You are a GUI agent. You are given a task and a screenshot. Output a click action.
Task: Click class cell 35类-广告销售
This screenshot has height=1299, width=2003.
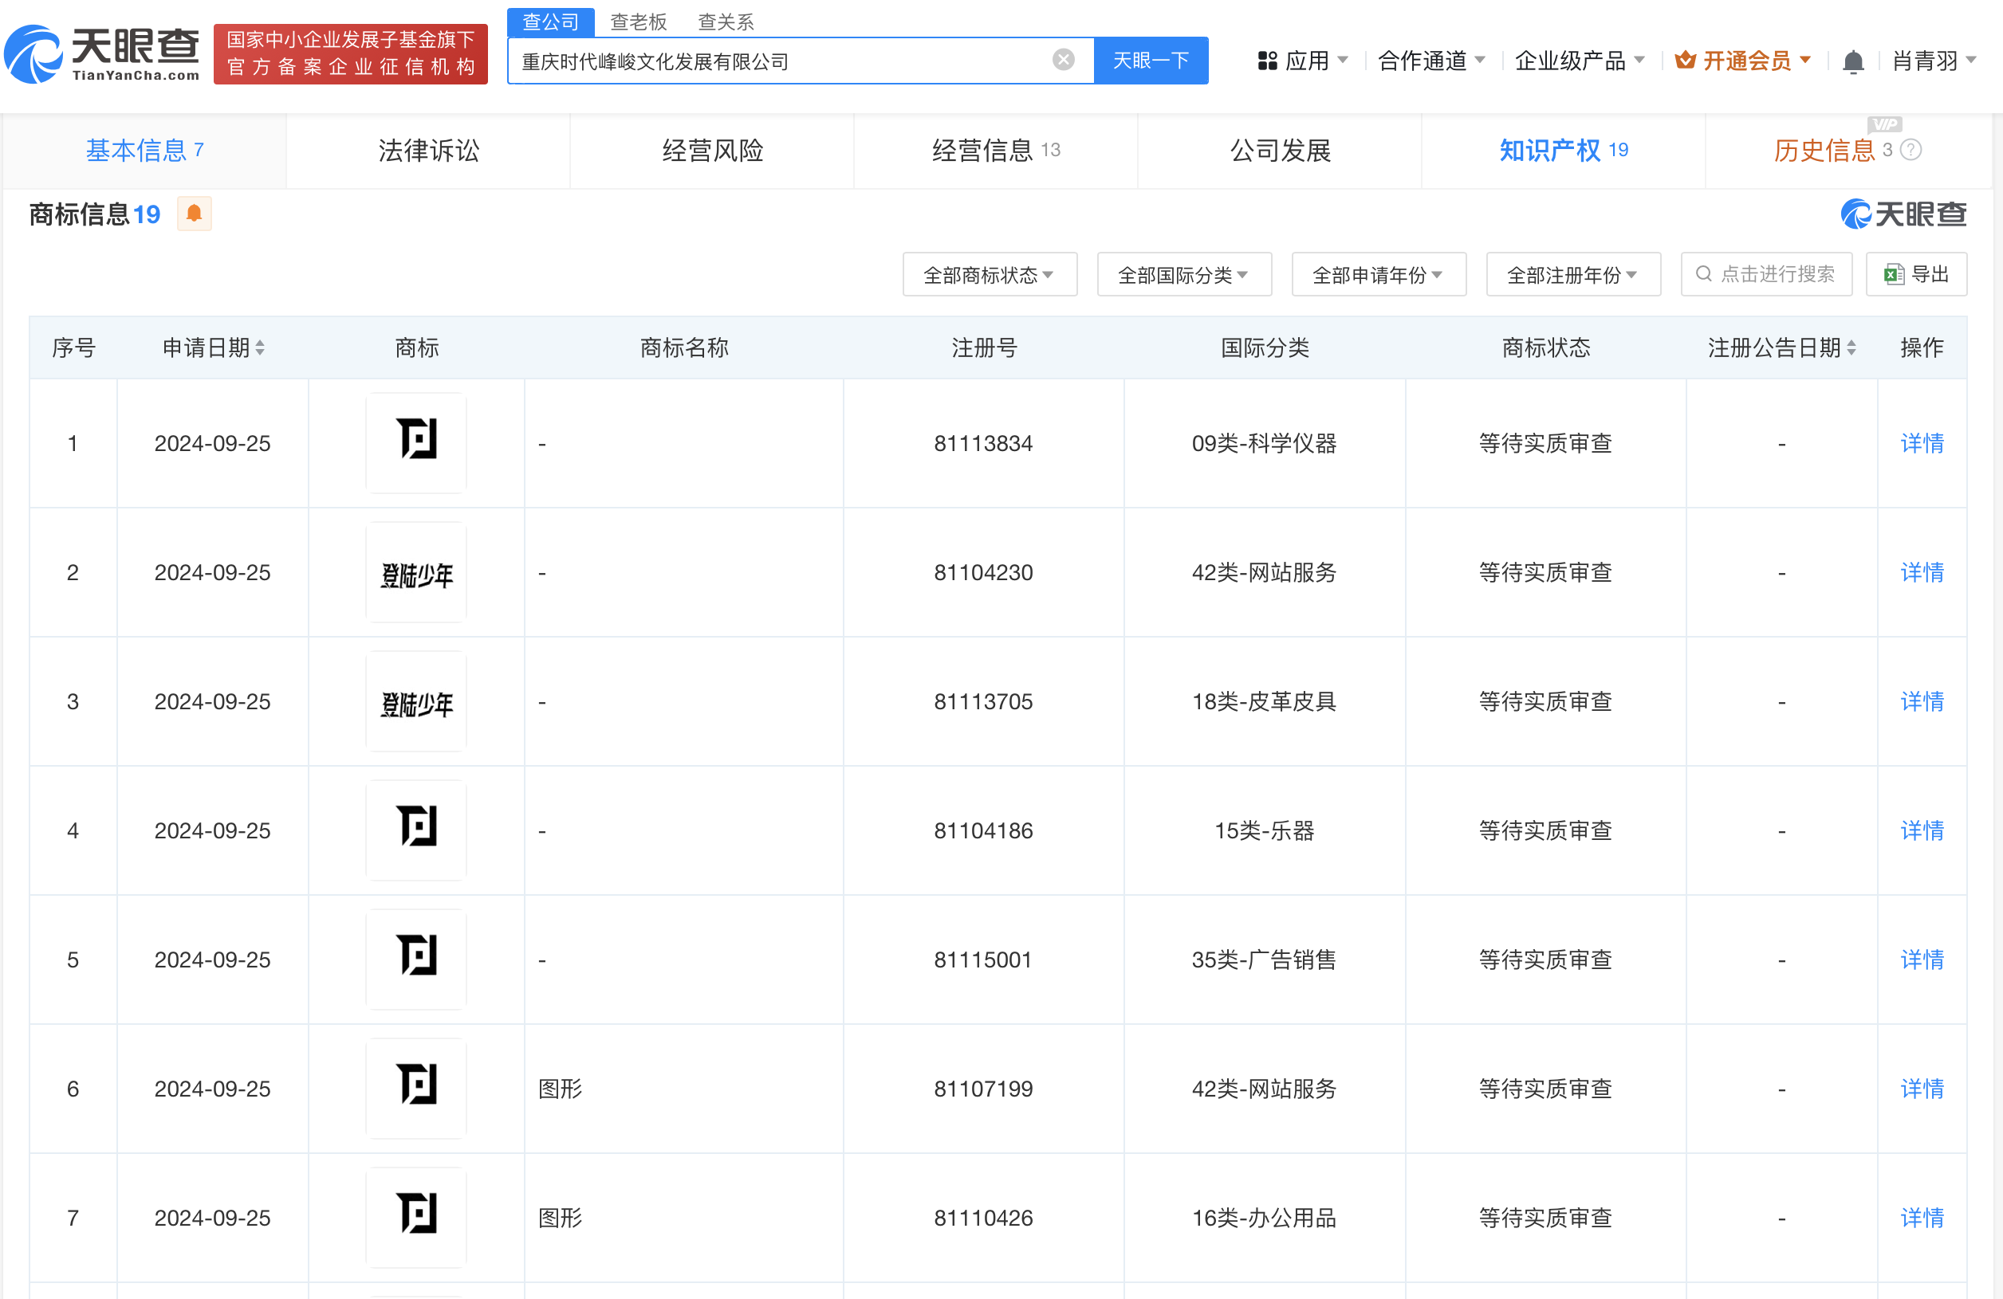point(1264,960)
